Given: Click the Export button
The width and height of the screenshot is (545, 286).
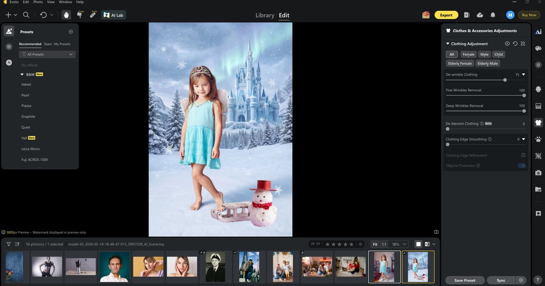Looking at the screenshot, I should click(x=446, y=15).
